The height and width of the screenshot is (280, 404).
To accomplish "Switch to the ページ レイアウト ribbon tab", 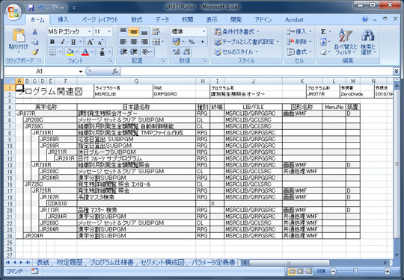I will (100, 20).
